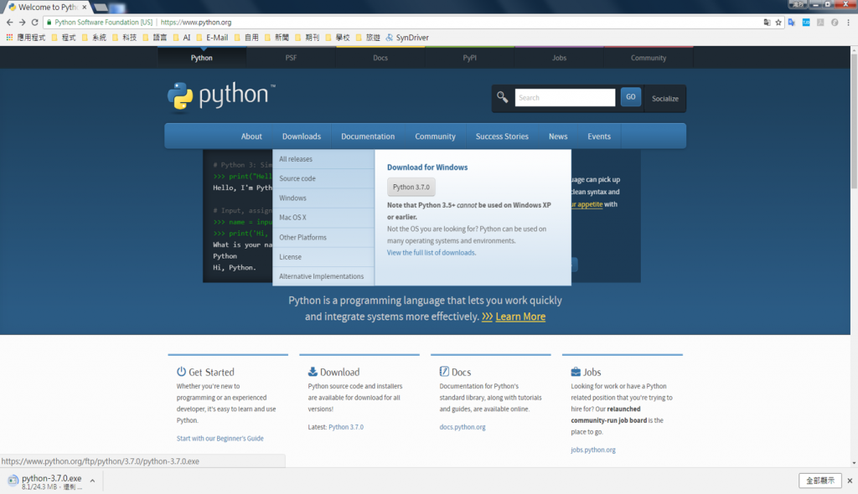Viewport: 858px width, 494px height.
Task: Click the 全部顯示 show all downloads button
Action: (819, 481)
